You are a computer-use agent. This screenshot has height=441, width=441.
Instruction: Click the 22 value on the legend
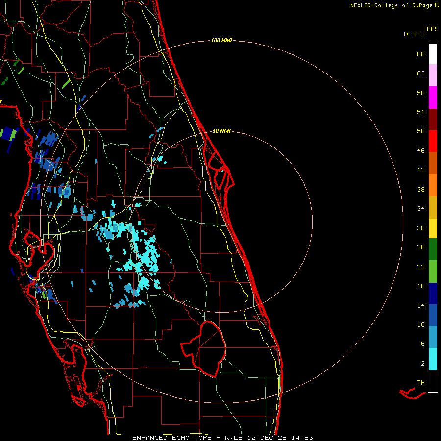[421, 267]
